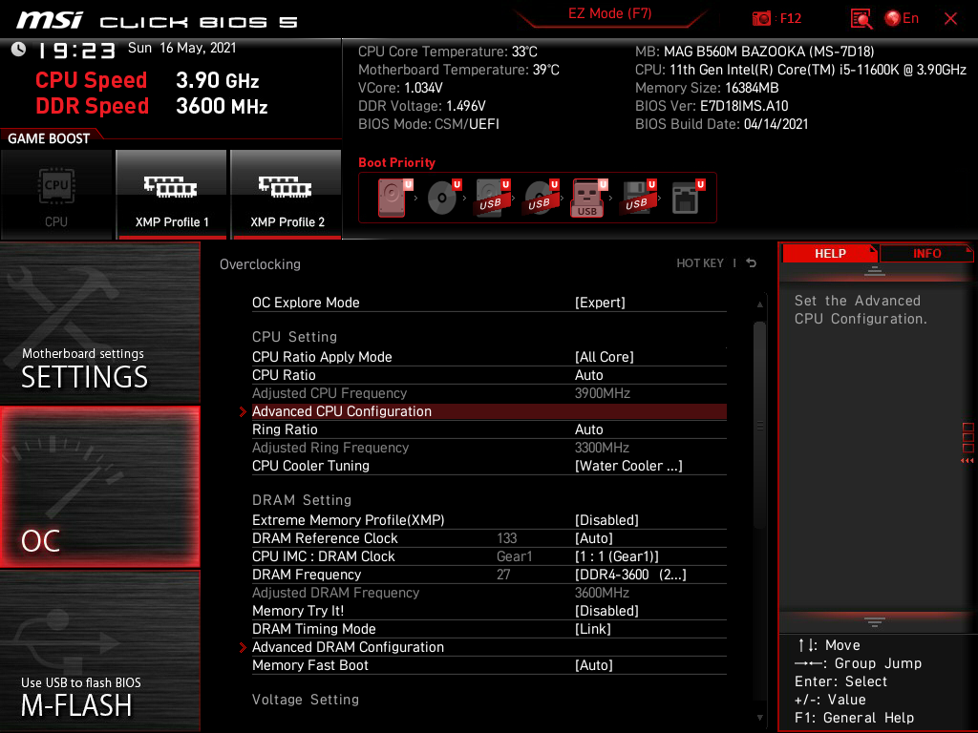
Task: Click the overclocking list vertical scrollbar
Action: [760, 425]
